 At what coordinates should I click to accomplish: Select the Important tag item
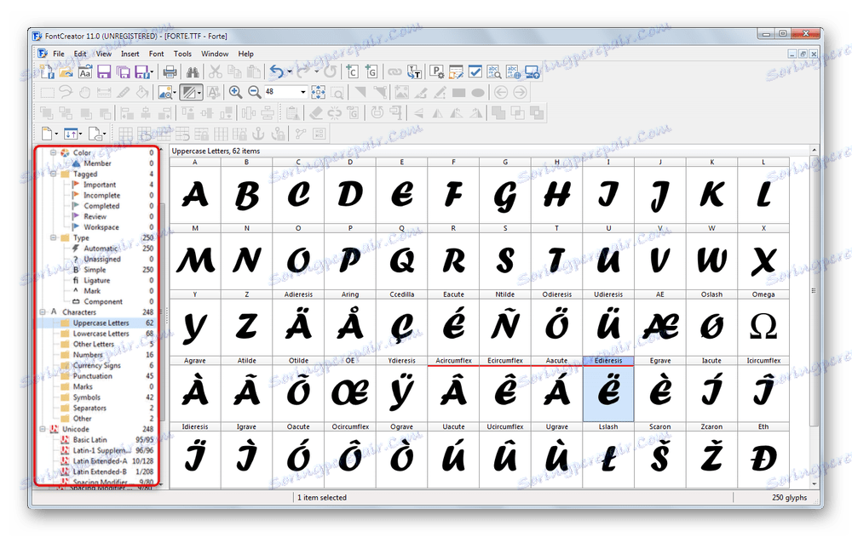100,185
